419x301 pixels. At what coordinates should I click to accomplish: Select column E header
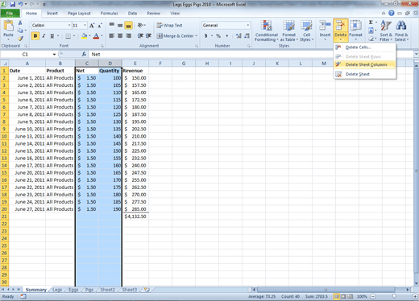click(x=135, y=64)
